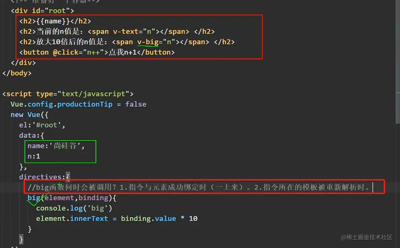Viewport: 400px width, 248px height.
Task: Click the vertical scrollbar on the right edge
Action: (x=398, y=64)
